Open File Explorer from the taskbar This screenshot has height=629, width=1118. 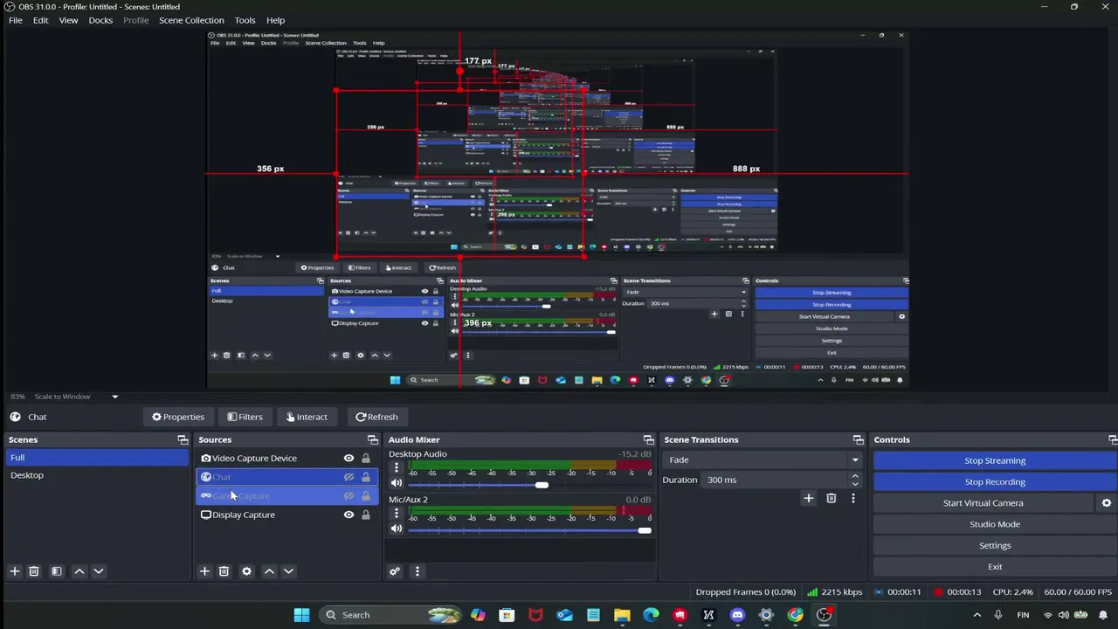[x=622, y=615]
